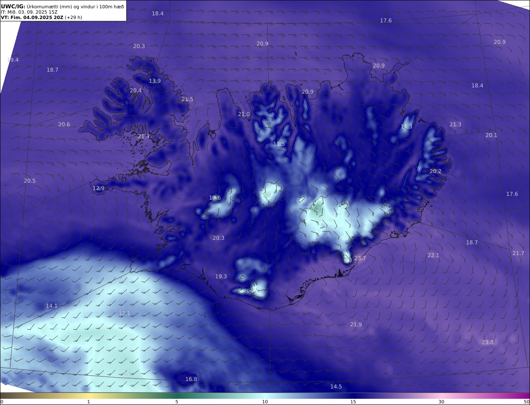Click the 20.2 value in the East Fjords
This screenshot has width=530, height=405.
pyautogui.click(x=436, y=171)
